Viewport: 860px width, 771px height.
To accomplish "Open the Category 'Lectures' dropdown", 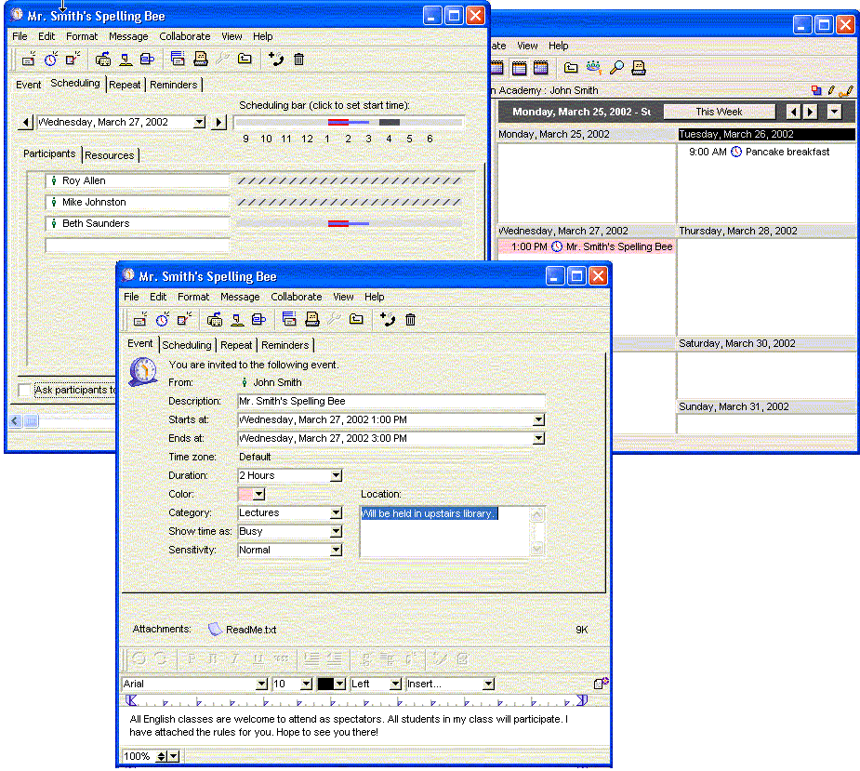I will pyautogui.click(x=336, y=513).
